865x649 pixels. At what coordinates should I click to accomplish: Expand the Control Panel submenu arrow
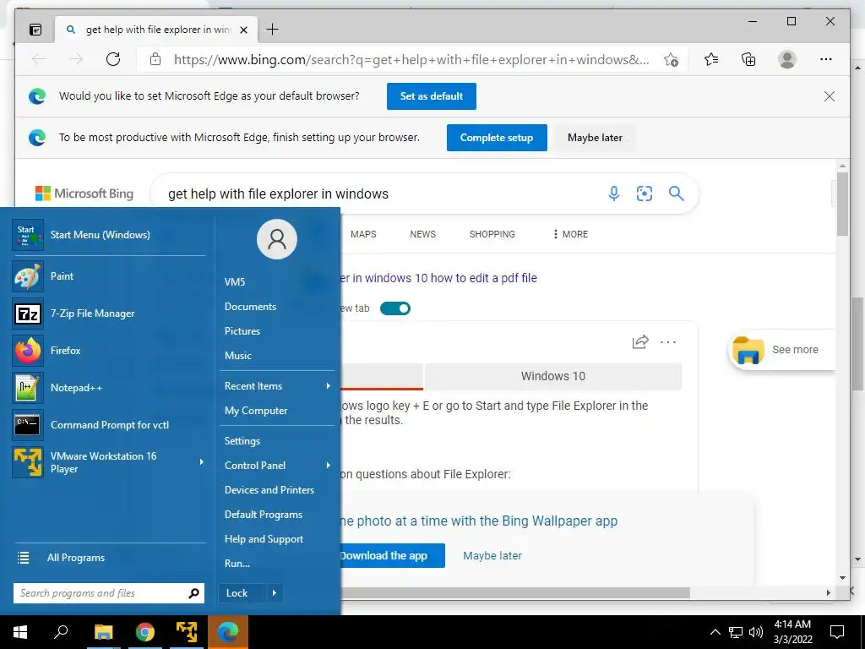[328, 466]
